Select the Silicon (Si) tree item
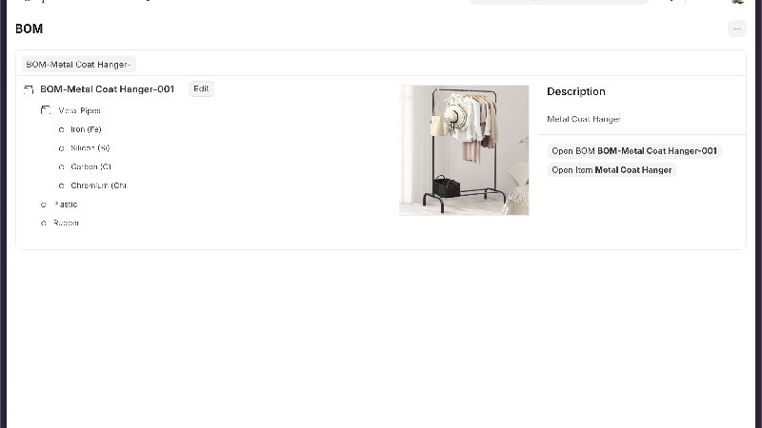Image resolution: width=762 pixels, height=428 pixels. pyautogui.click(x=90, y=148)
